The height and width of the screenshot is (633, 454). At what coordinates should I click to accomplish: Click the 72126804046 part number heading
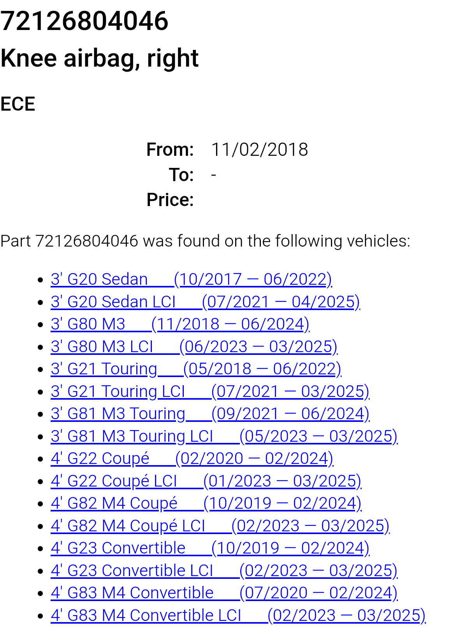pos(84,21)
